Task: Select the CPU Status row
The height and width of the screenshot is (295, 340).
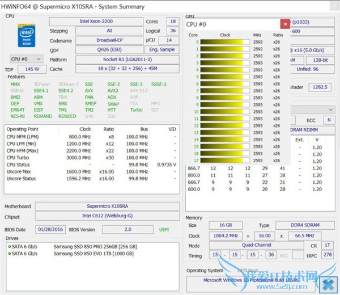Action: click(92, 165)
